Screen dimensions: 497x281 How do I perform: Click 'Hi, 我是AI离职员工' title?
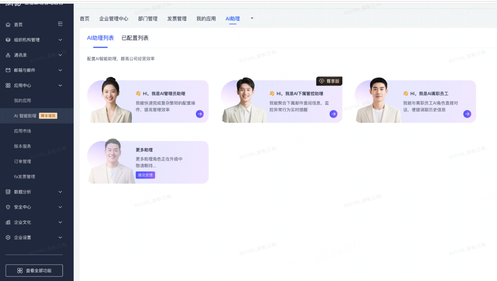429,94
